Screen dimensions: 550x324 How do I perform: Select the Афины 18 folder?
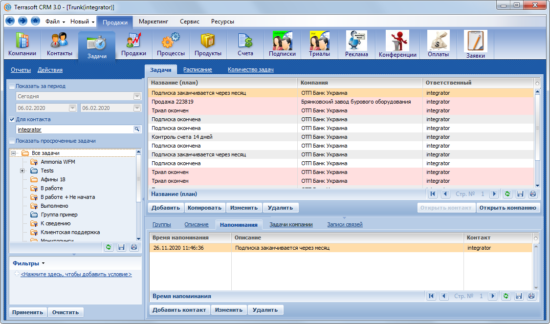tap(53, 179)
